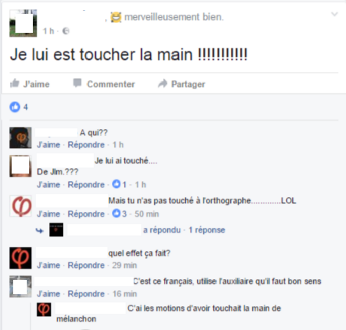346x330 pixels.
Task: Click the '50 min' timestamp on orthographe comment
Action: pyautogui.click(x=147, y=214)
